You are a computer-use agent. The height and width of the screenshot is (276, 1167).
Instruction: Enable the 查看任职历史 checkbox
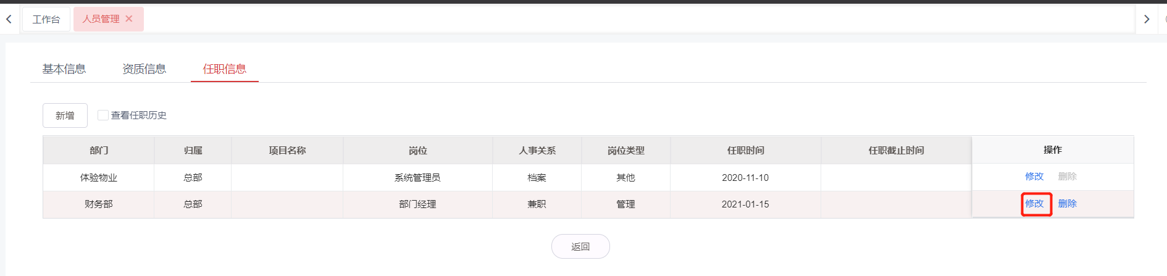coord(103,115)
